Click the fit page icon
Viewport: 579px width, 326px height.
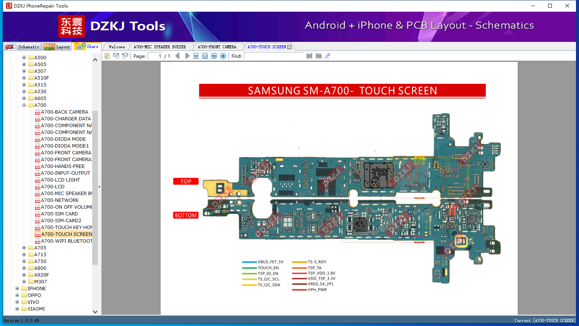pyautogui.click(x=205, y=56)
